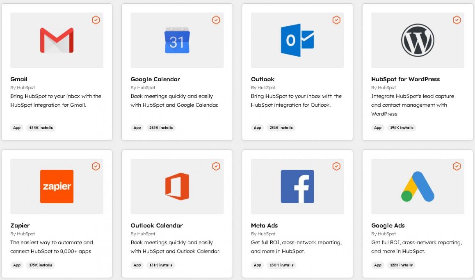Screen dimensions: 475x280
Task: Click the 131K installs tag
Action: (x=161, y=265)
